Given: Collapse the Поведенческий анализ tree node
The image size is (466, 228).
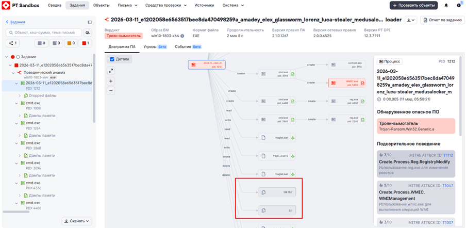Looking at the screenshot, I should pos(13,73).
